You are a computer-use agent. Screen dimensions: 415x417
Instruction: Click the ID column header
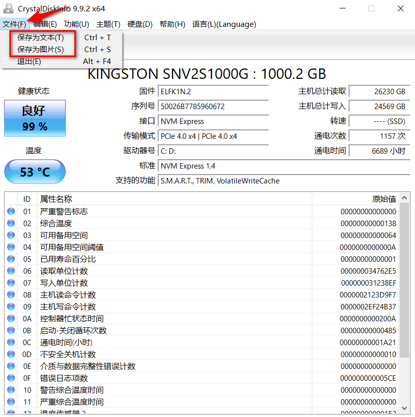point(27,199)
